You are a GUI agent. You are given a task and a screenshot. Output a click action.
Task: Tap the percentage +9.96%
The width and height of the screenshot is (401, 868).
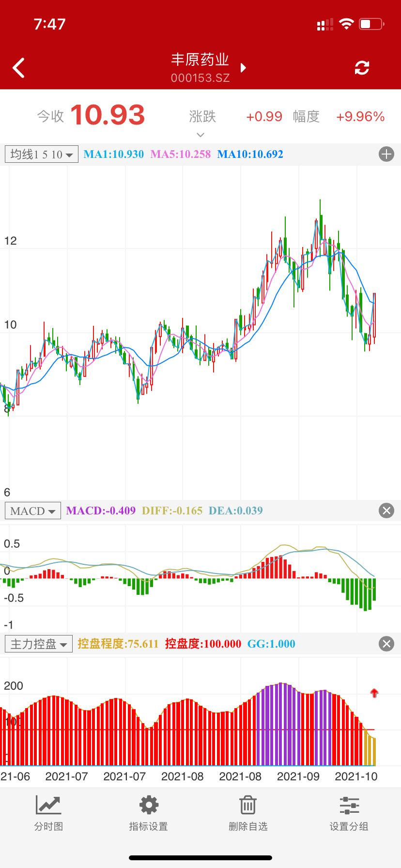pos(360,117)
